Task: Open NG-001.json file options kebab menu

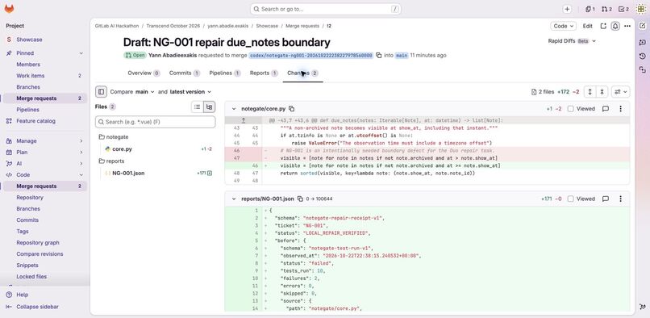Action: pos(620,199)
